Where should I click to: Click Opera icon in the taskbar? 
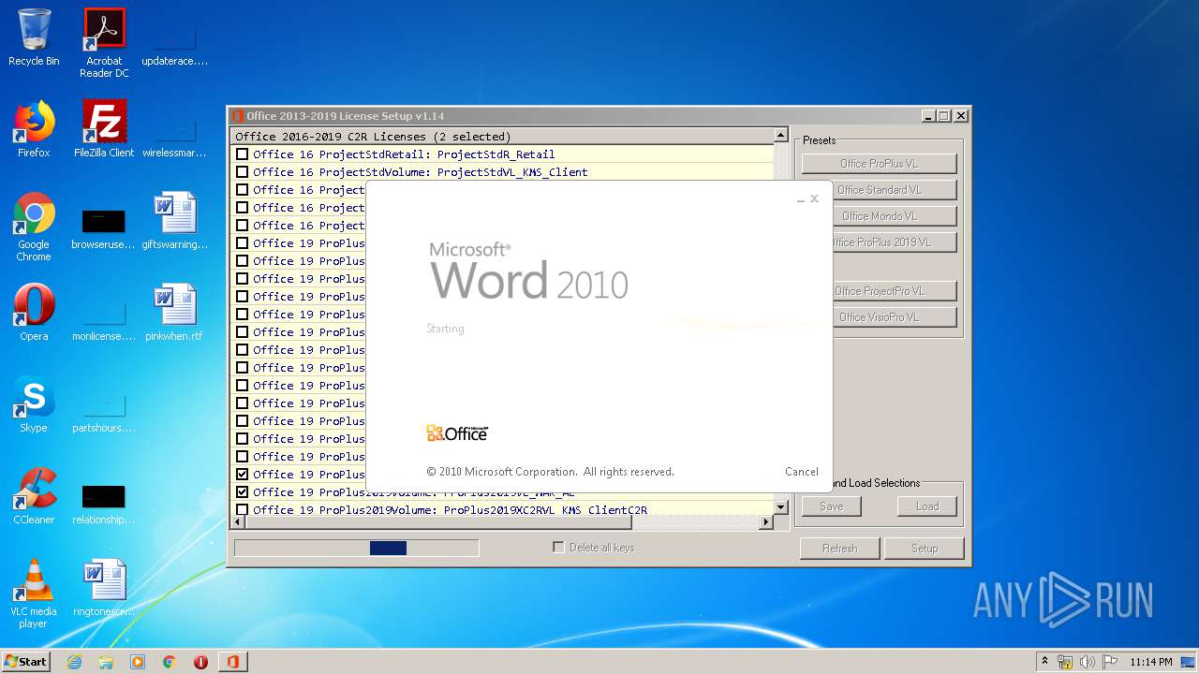200,662
